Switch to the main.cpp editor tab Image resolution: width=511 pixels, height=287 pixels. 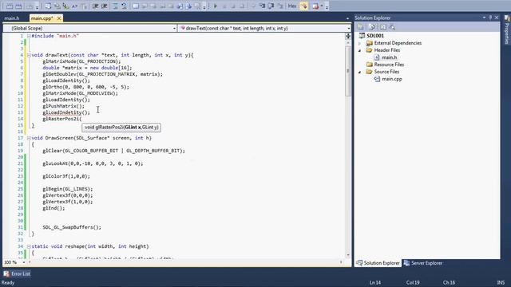[42, 18]
